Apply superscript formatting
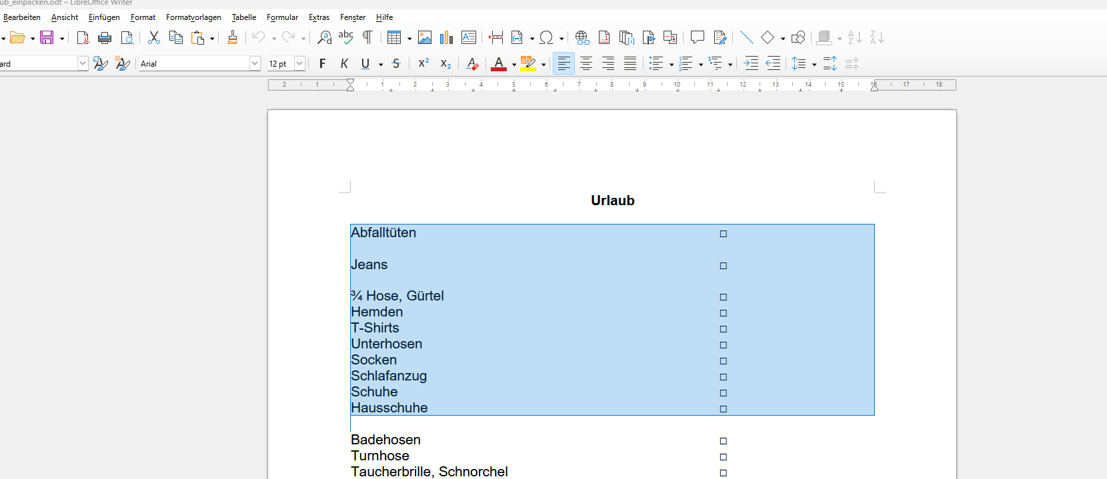Image resolution: width=1107 pixels, height=479 pixels. click(423, 63)
